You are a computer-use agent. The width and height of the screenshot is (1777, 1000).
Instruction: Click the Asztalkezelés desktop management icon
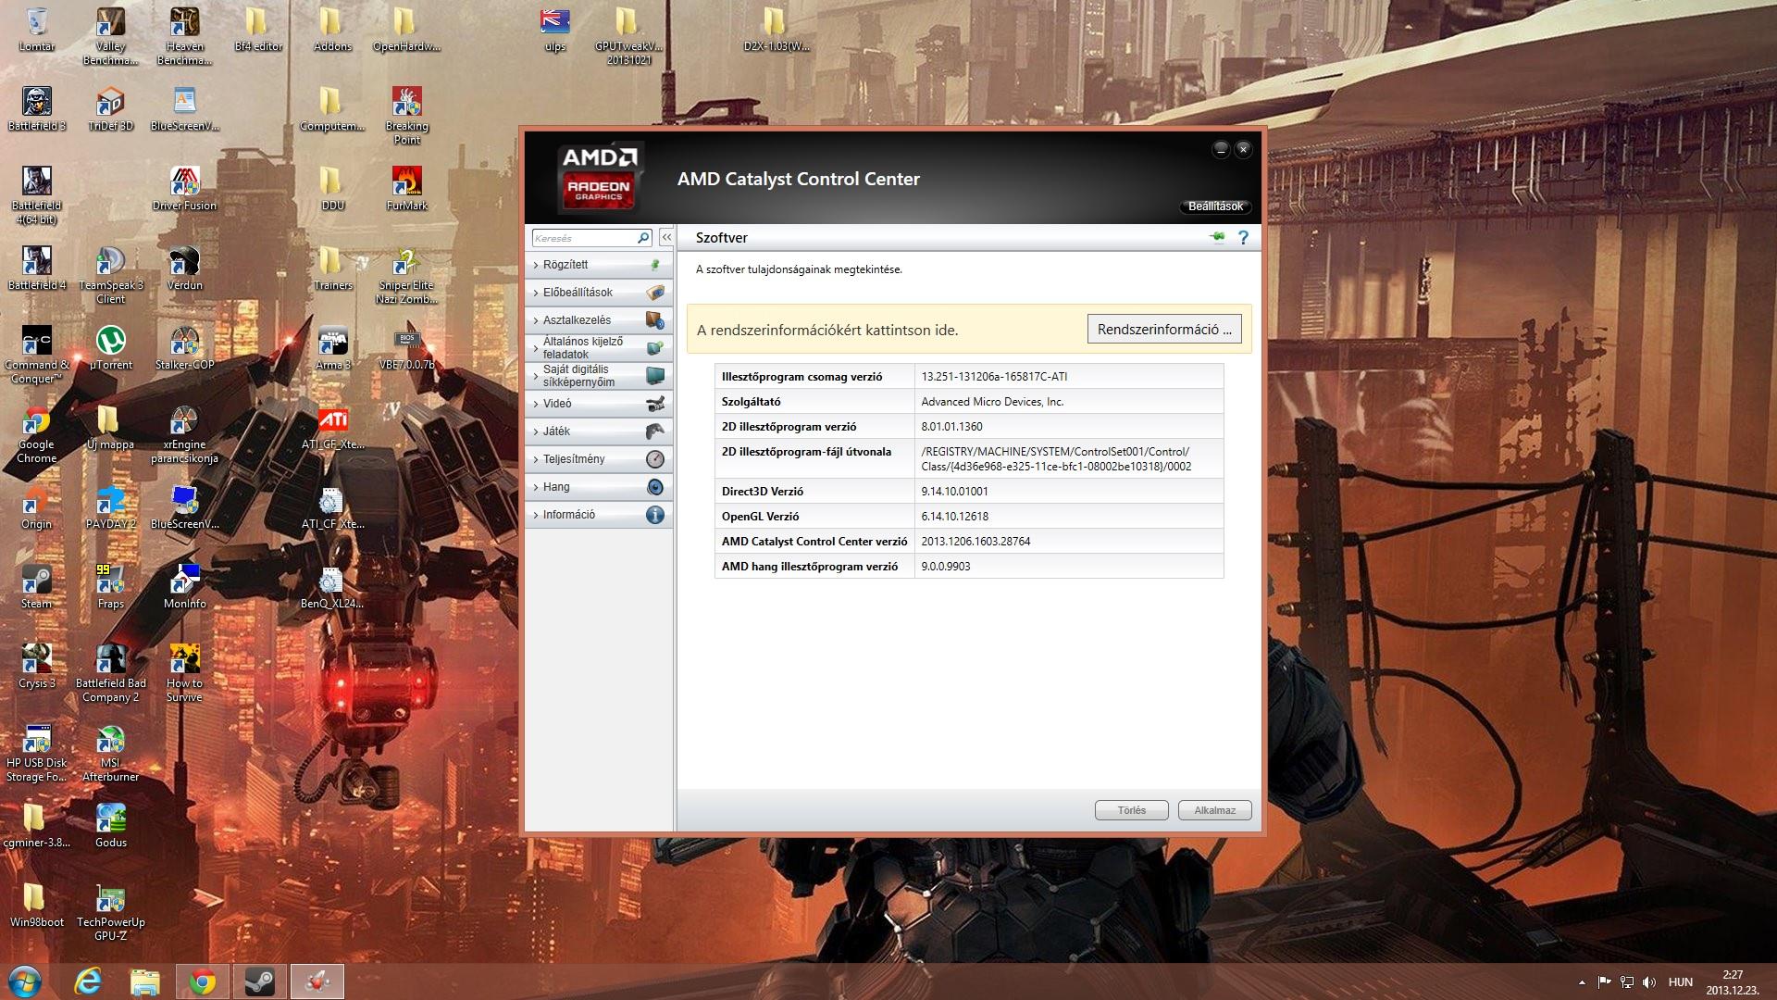tap(655, 320)
